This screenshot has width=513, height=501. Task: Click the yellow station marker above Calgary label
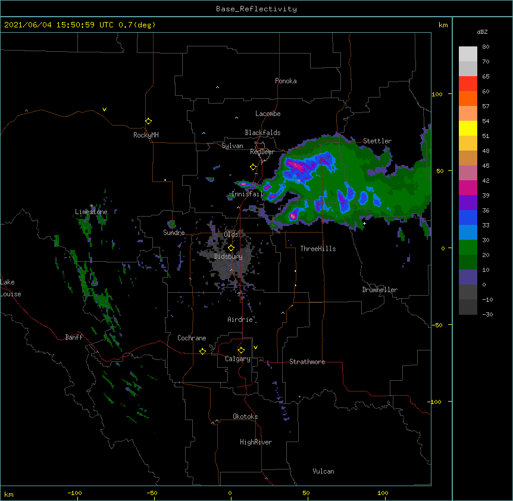[x=241, y=350]
